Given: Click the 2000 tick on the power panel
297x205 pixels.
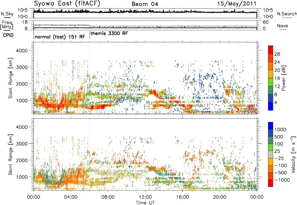Looking at the screenshot, I should [x=22, y=84].
